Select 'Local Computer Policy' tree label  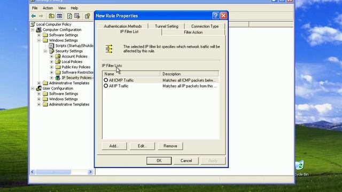(53, 24)
